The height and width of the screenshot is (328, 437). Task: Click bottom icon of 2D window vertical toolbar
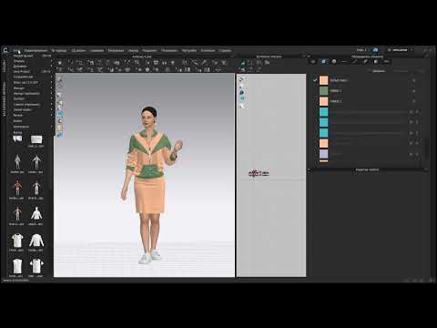coord(241,106)
